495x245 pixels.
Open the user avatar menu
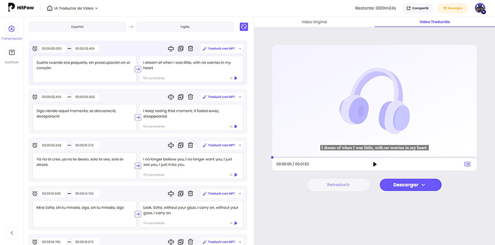[x=480, y=8]
